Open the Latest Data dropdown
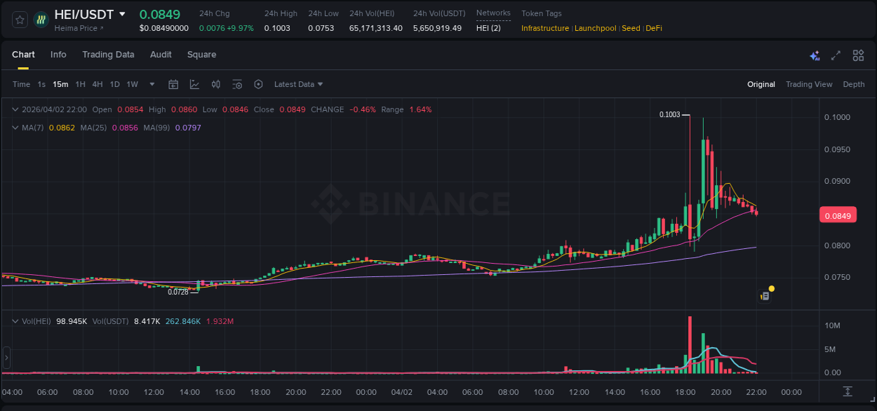 point(297,84)
